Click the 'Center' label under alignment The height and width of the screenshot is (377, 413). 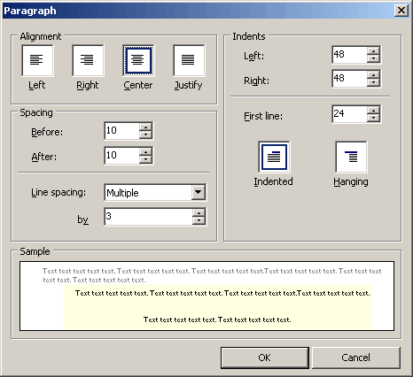click(x=138, y=85)
